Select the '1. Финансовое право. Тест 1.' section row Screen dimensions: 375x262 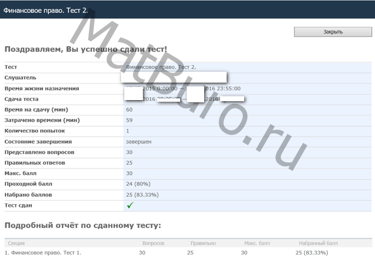pos(43,253)
